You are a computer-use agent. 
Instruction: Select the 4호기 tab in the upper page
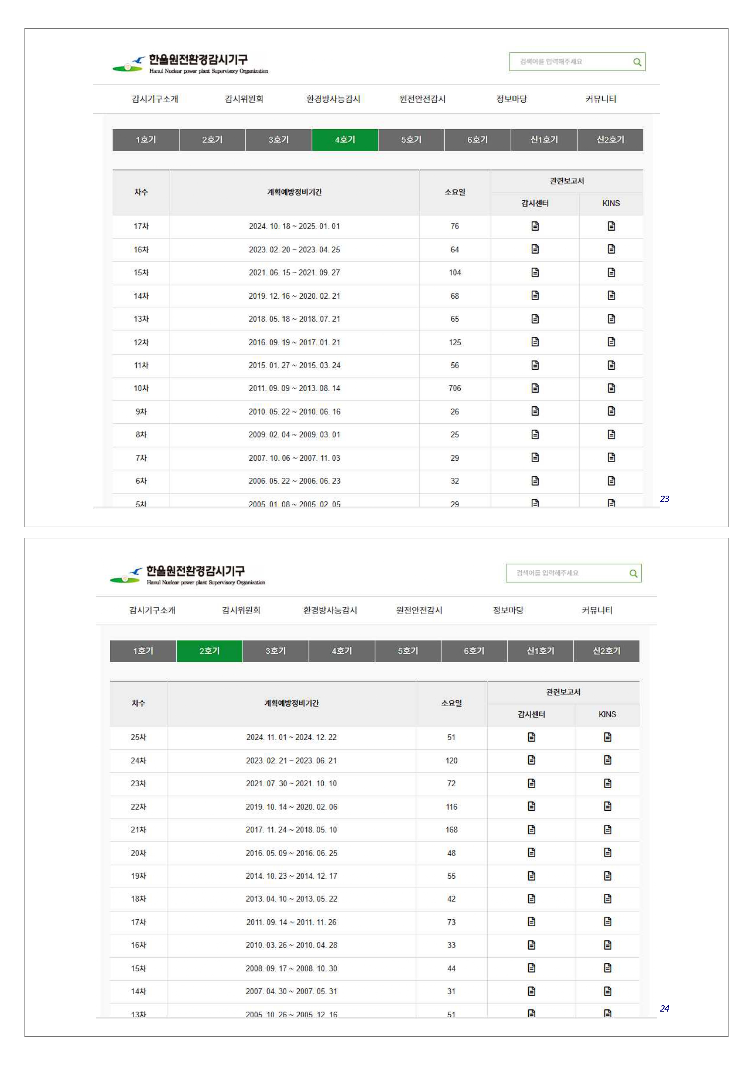[345, 140]
